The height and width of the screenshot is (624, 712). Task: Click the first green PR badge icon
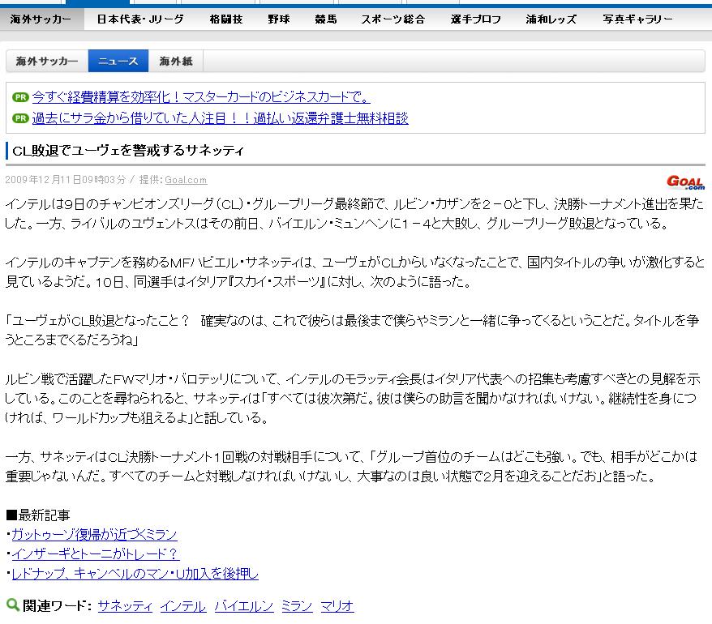point(20,97)
